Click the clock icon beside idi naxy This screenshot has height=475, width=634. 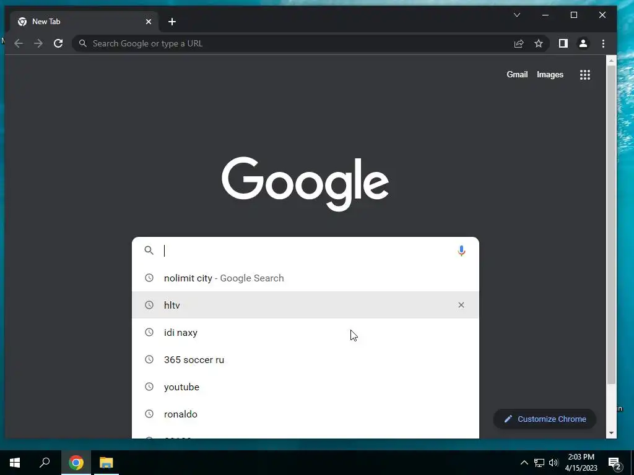149,332
